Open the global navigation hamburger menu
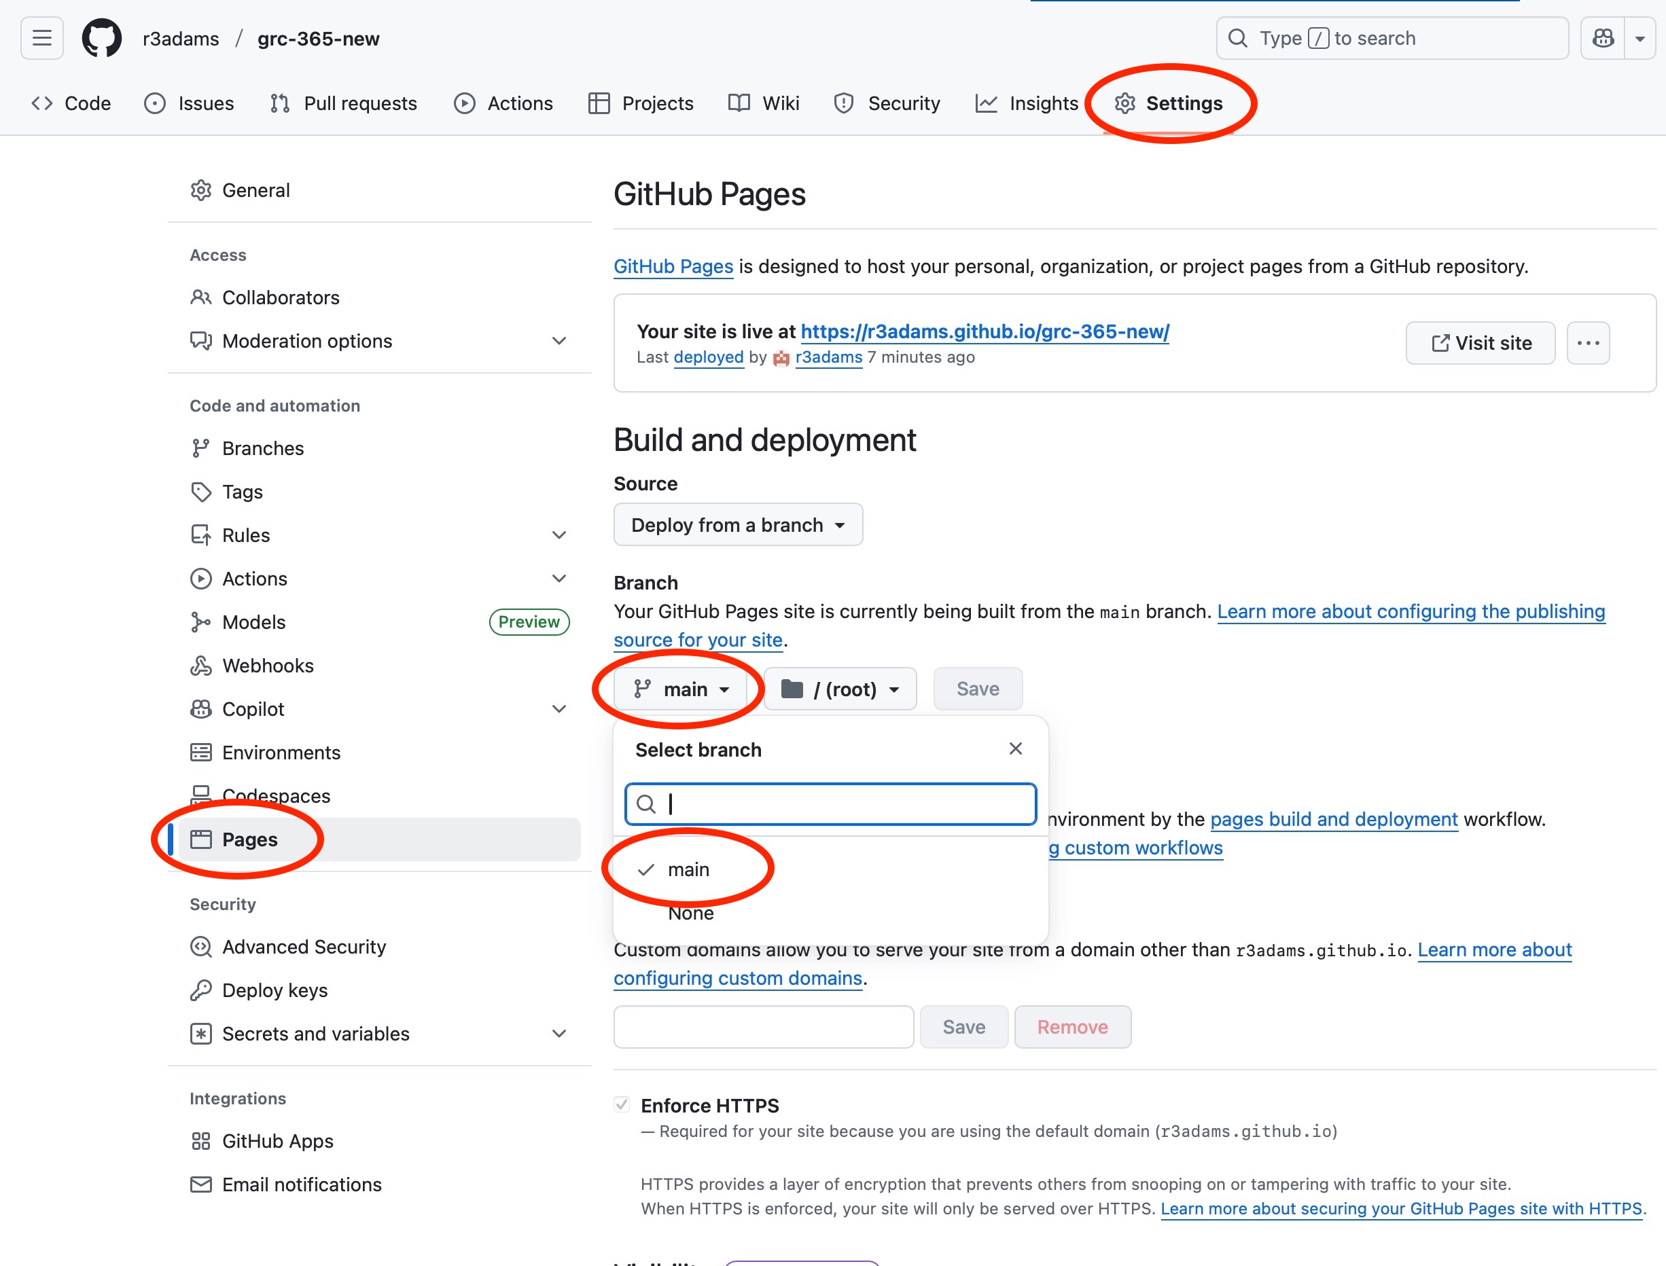Image resolution: width=1666 pixels, height=1266 pixels. pos(42,37)
